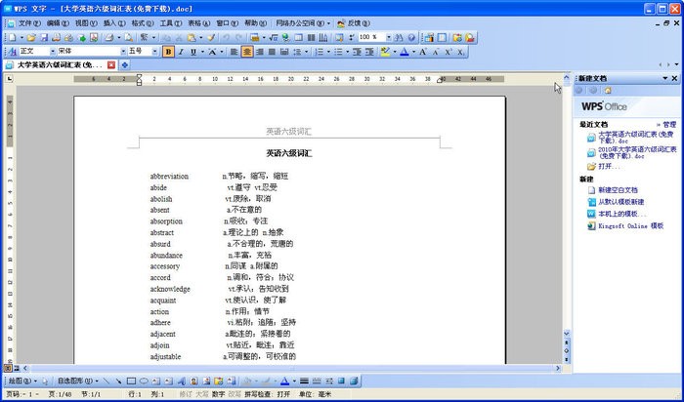Click the Find binoculars icon
Viewport: 684px width, 402px height.
click(399, 38)
